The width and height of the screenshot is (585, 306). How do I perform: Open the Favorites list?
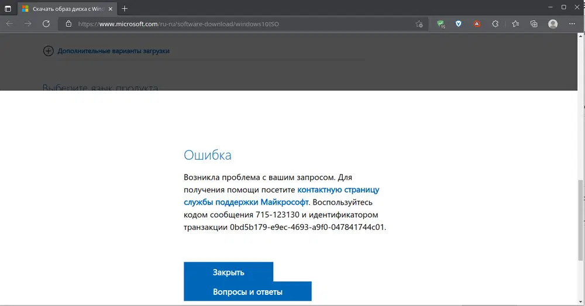pyautogui.click(x=515, y=24)
